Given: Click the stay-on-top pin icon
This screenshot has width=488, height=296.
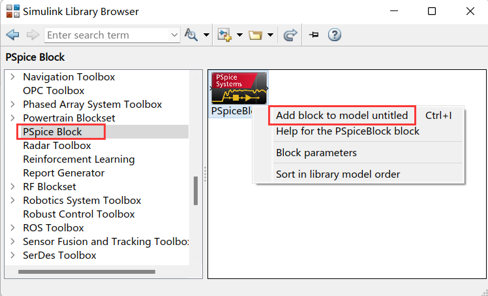Looking at the screenshot, I should (314, 35).
